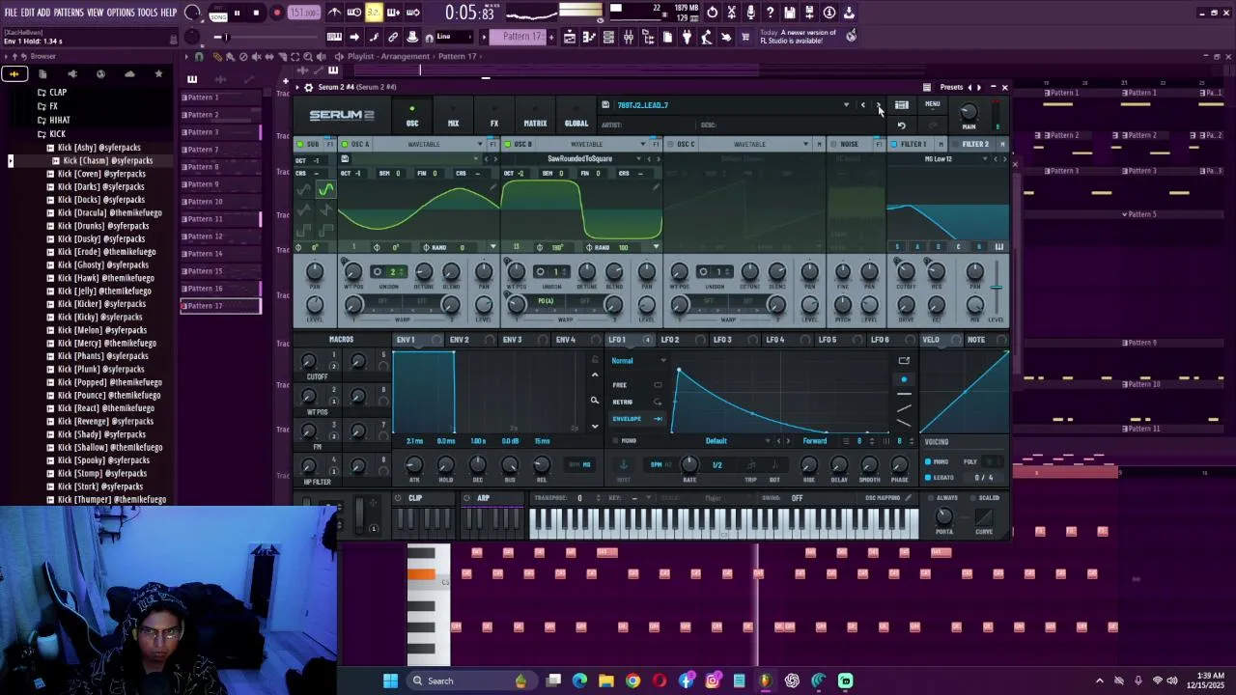
Task: Enable OSC C oscillator switch
Action: coord(671,144)
